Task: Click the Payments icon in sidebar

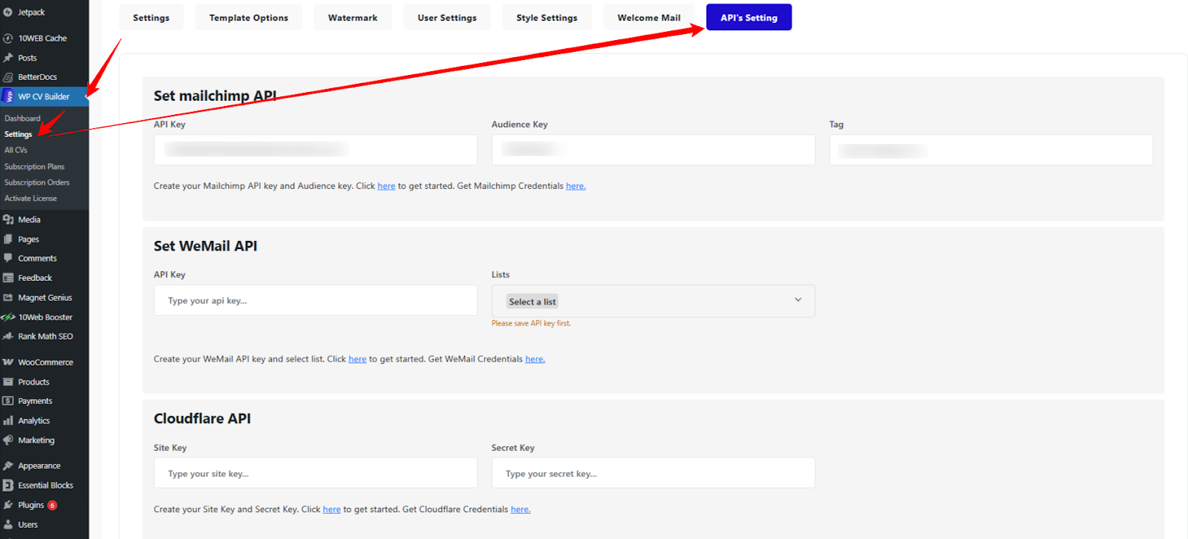Action: click(x=8, y=401)
